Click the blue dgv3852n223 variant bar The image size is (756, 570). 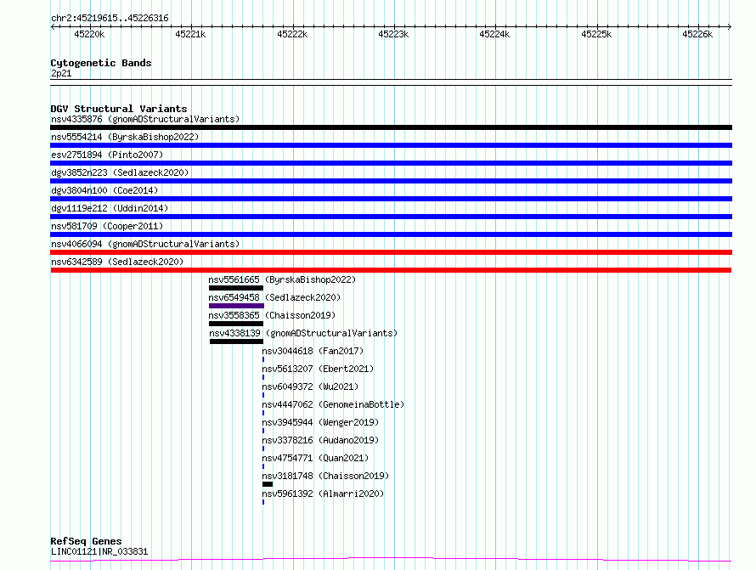tap(391, 181)
